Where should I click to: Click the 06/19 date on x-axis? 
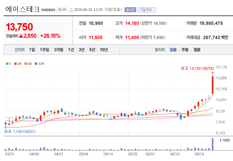coord(199,154)
